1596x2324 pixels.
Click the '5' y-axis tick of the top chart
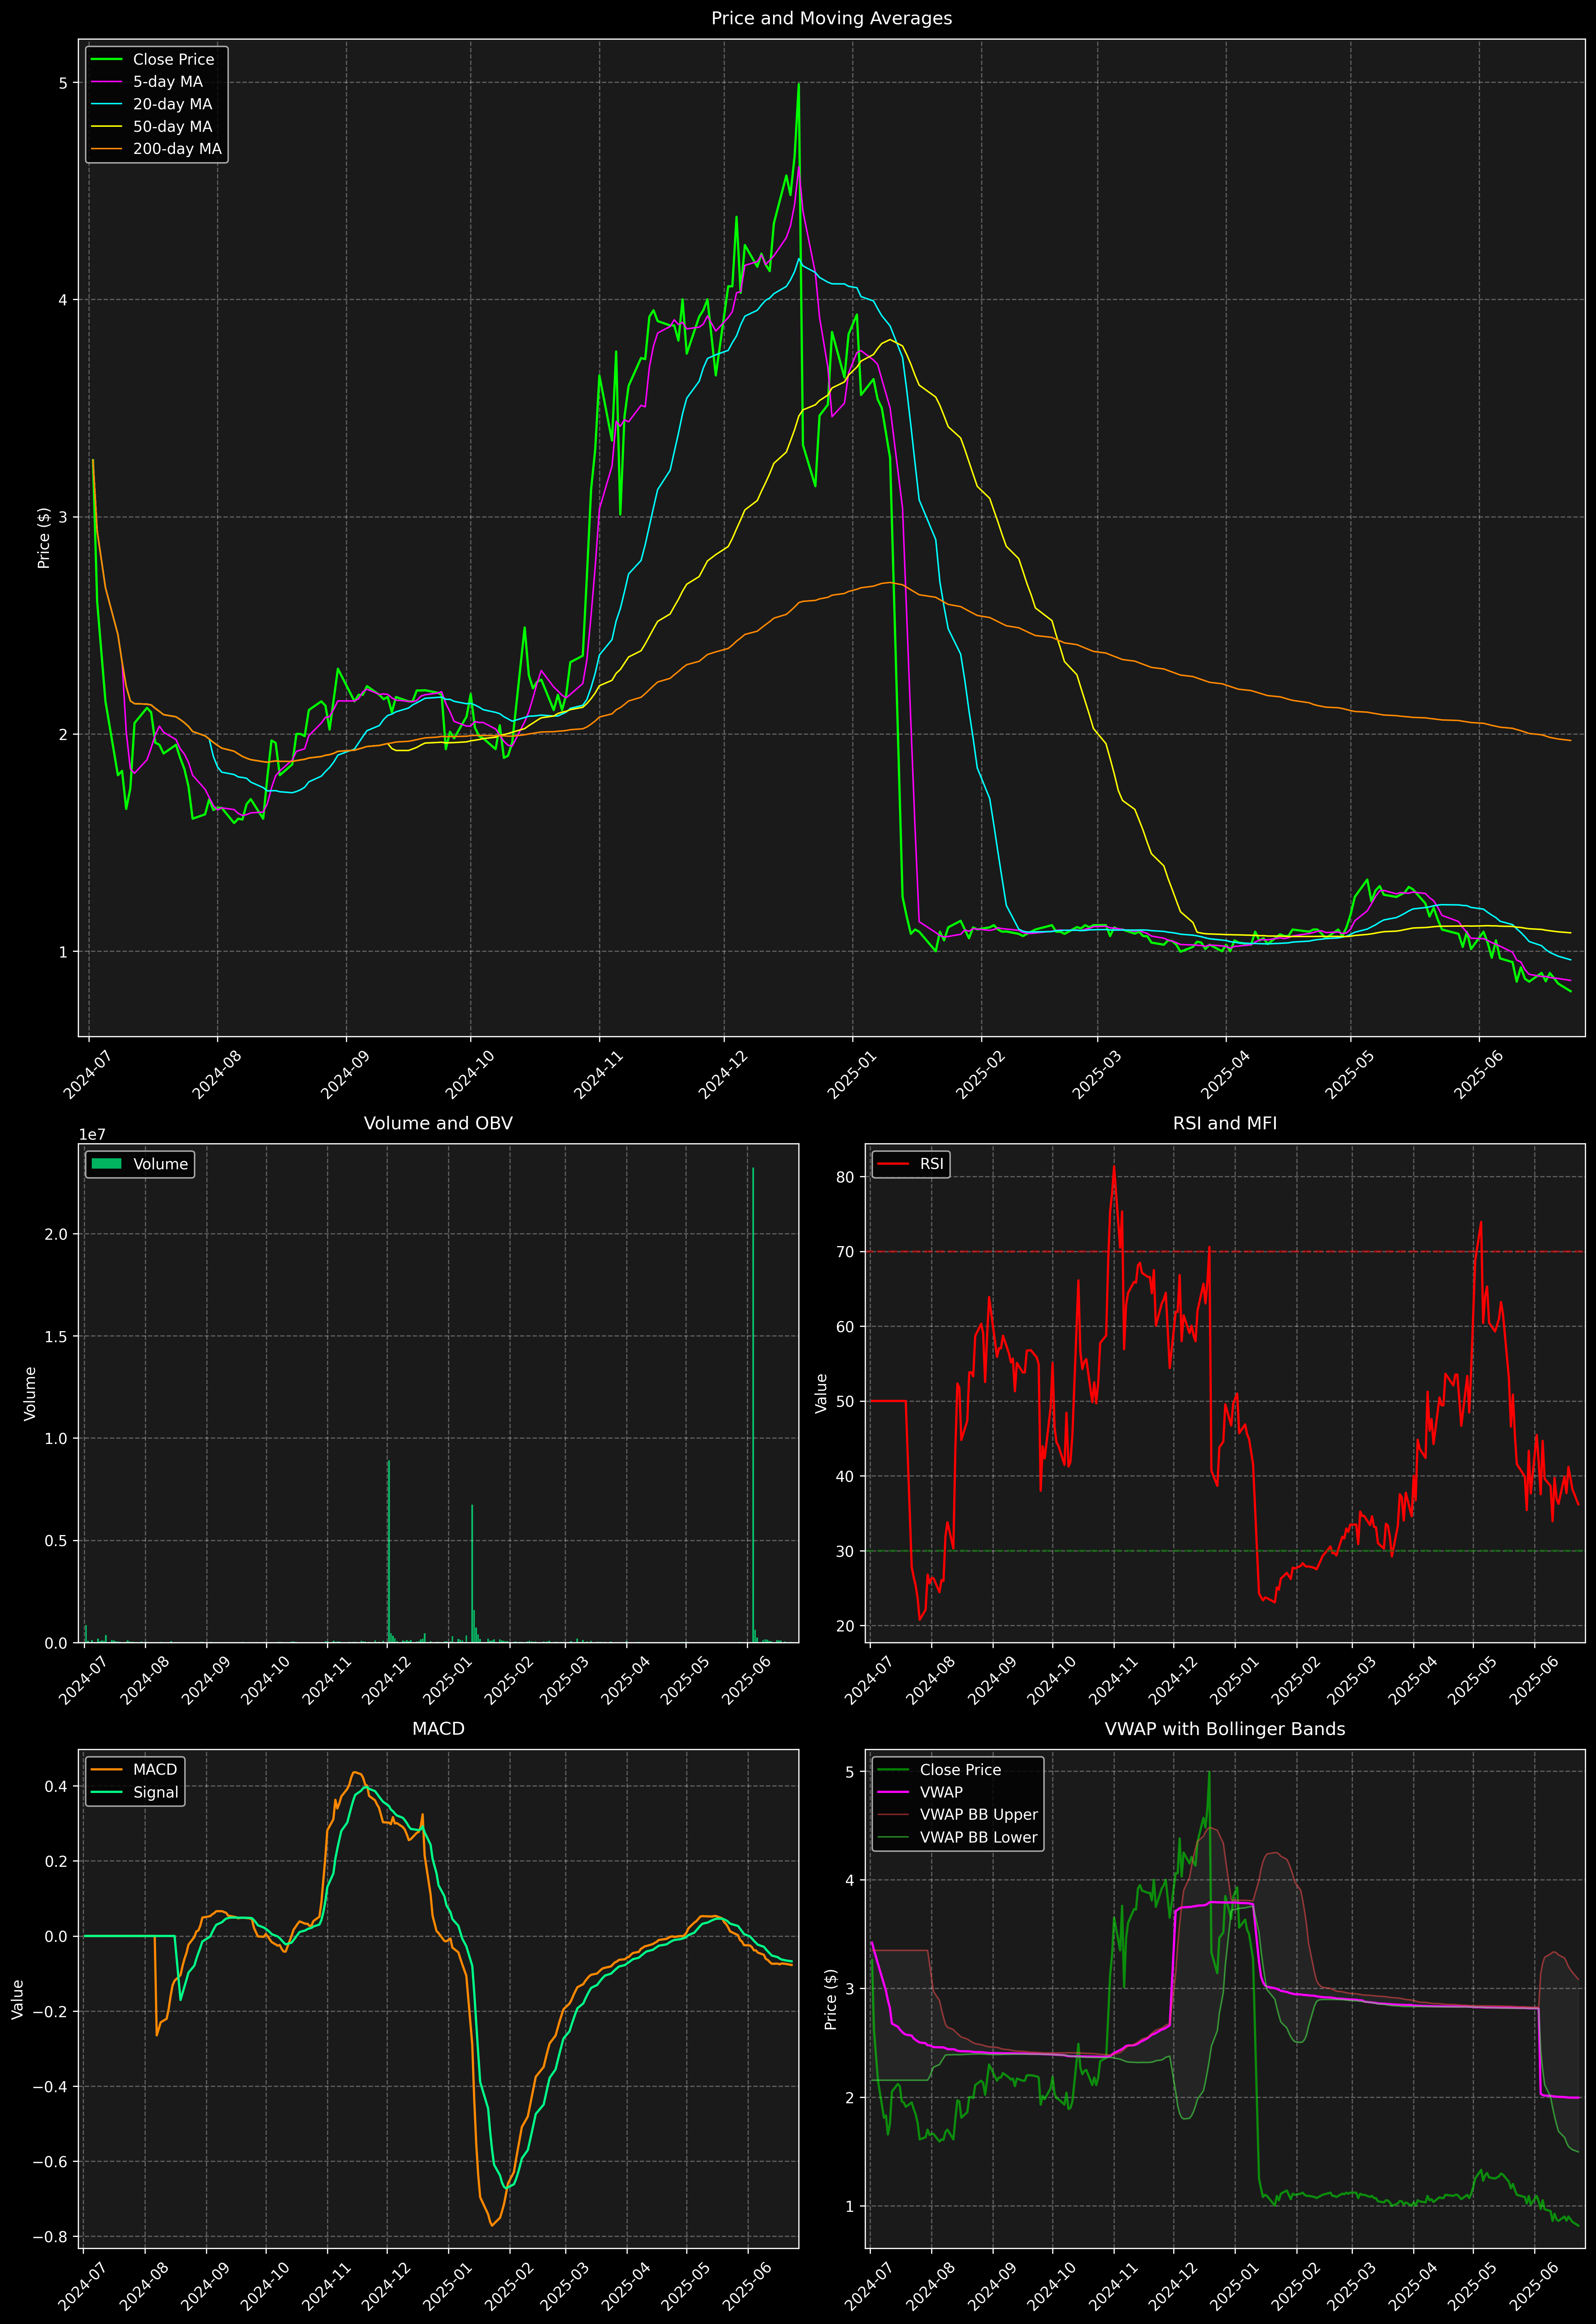pos(63,83)
